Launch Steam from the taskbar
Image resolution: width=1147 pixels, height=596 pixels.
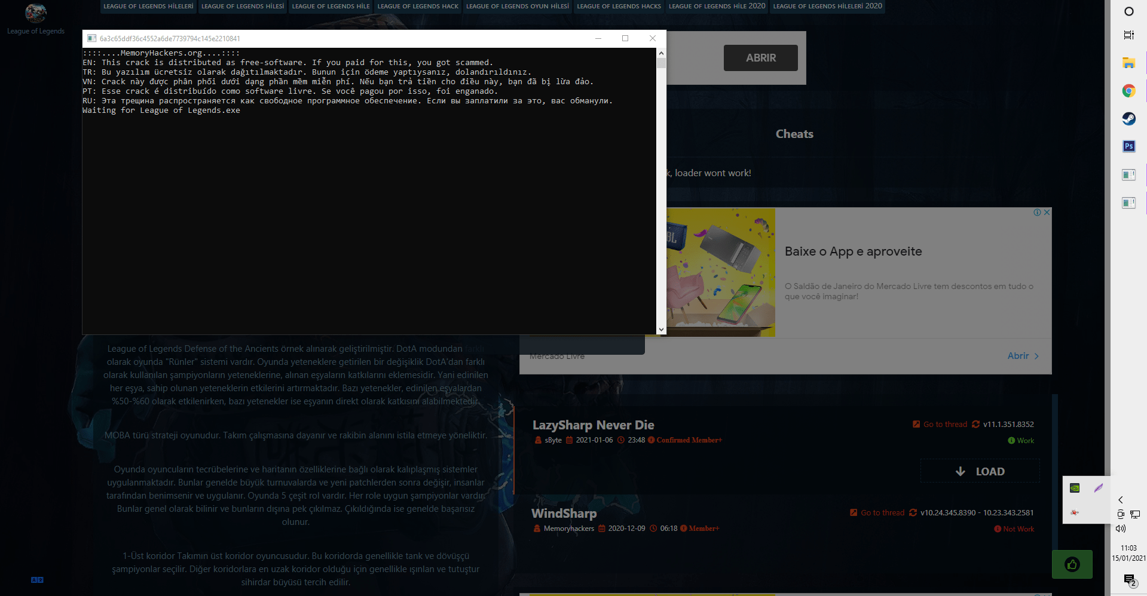click(1128, 118)
